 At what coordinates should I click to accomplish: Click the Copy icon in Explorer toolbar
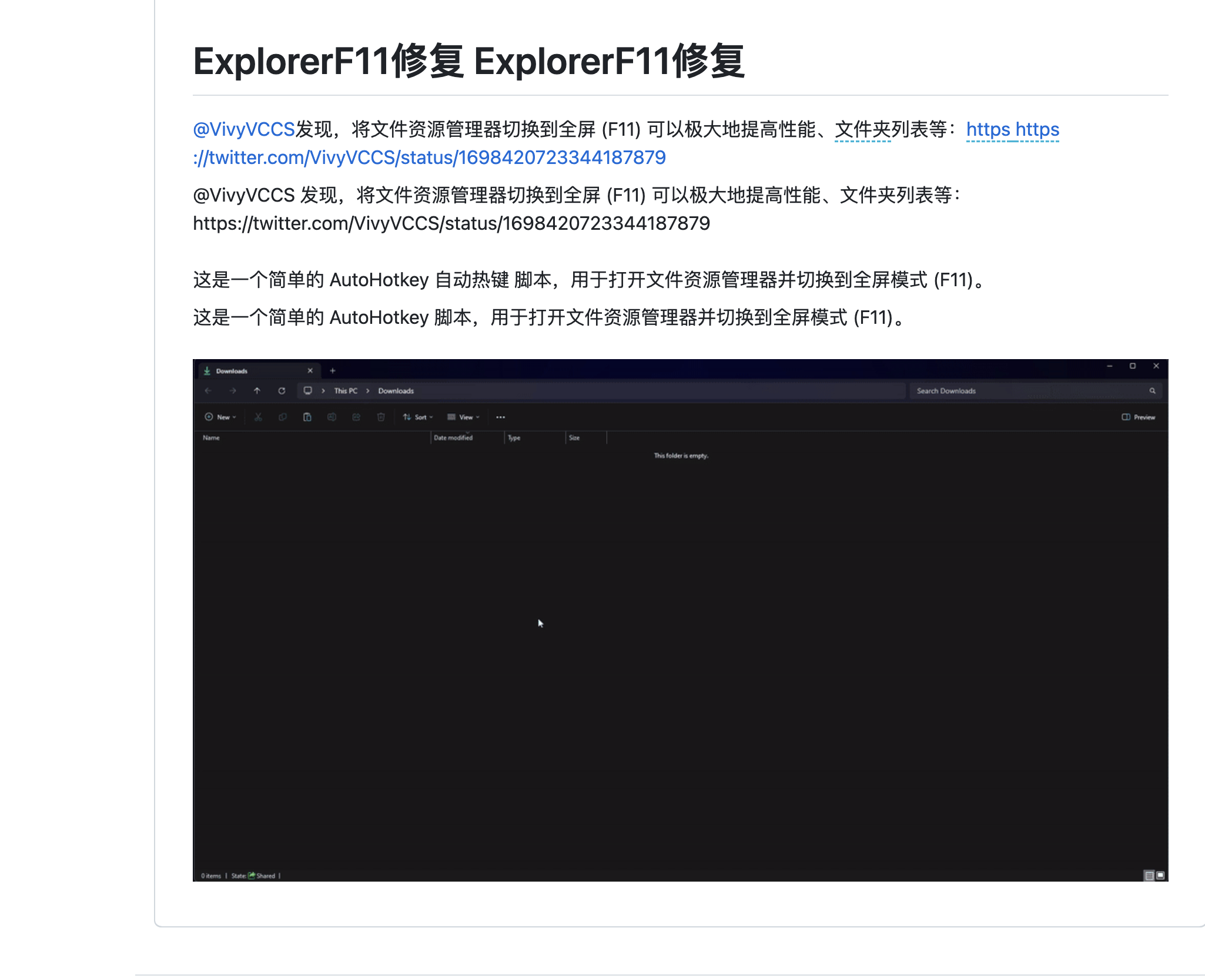(283, 417)
